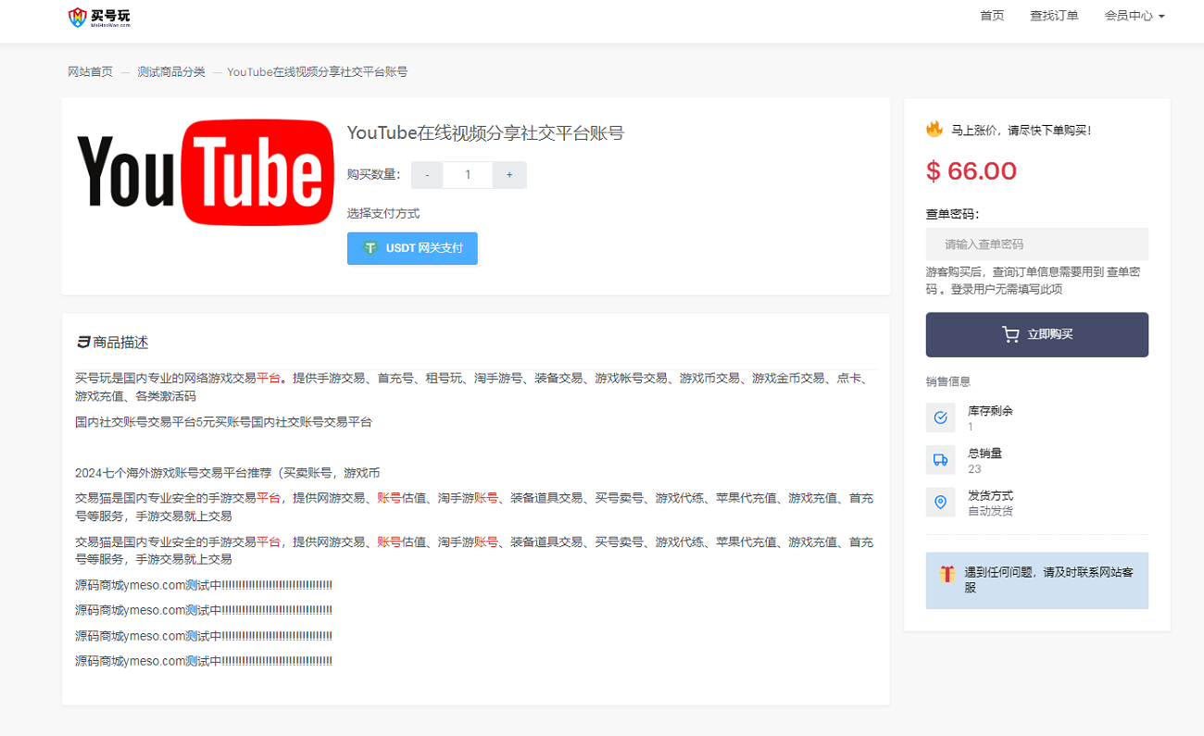Click the 购买数量 label
Image resolution: width=1204 pixels, height=736 pixels.
pyautogui.click(x=374, y=175)
